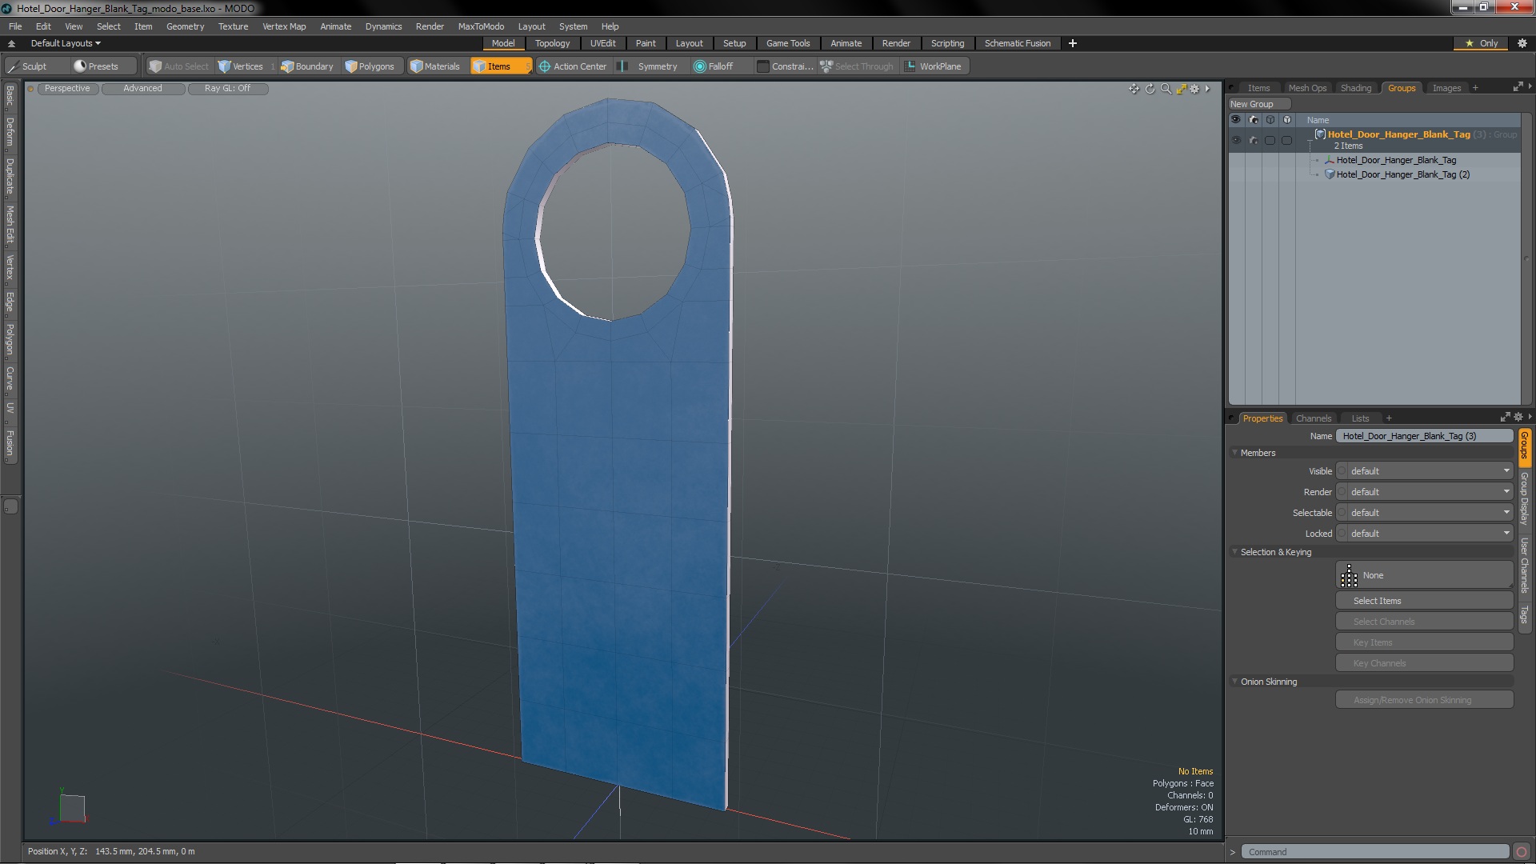Image resolution: width=1536 pixels, height=864 pixels.
Task: Select the Hotel_Door_Hanger_Blank_Tag locator item
Action: click(1395, 160)
